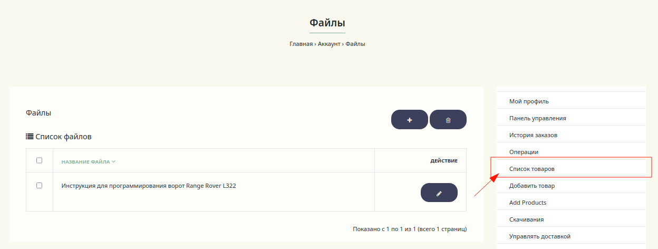
Task: Click Аккаунт breadcrumb link
Action: [329, 44]
